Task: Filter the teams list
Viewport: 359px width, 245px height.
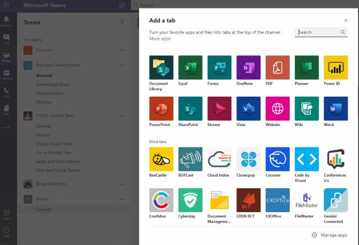Action: pyautogui.click(x=122, y=22)
